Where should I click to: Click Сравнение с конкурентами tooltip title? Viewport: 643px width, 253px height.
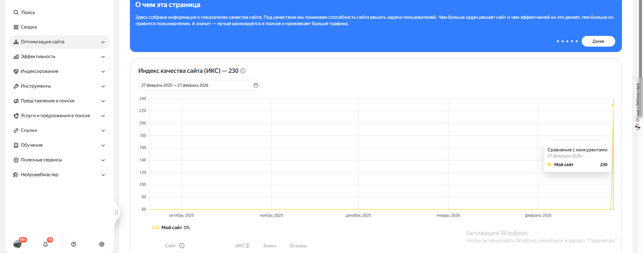577,150
